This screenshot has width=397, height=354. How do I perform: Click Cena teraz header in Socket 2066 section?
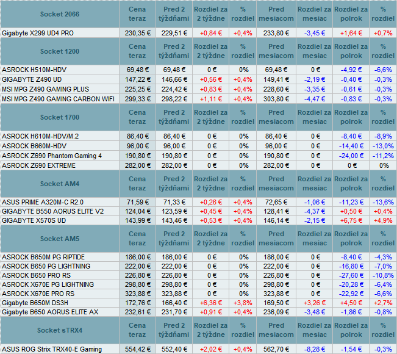click(137, 14)
